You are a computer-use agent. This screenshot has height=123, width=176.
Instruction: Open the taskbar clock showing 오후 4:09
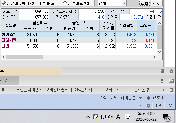coord(146,117)
